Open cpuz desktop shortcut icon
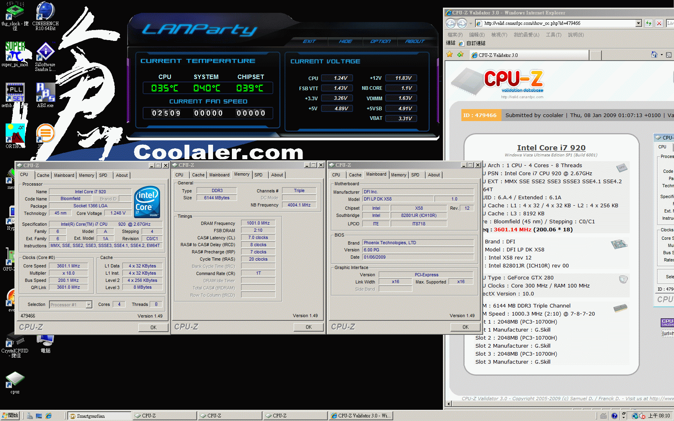 [x=15, y=383]
